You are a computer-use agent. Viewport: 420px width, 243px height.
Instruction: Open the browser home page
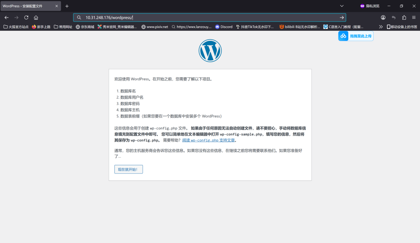[x=36, y=18]
